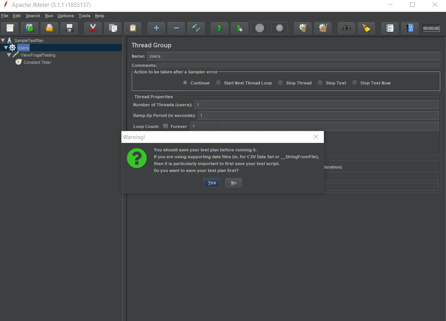Close the Warning dialog with X

(x=316, y=137)
